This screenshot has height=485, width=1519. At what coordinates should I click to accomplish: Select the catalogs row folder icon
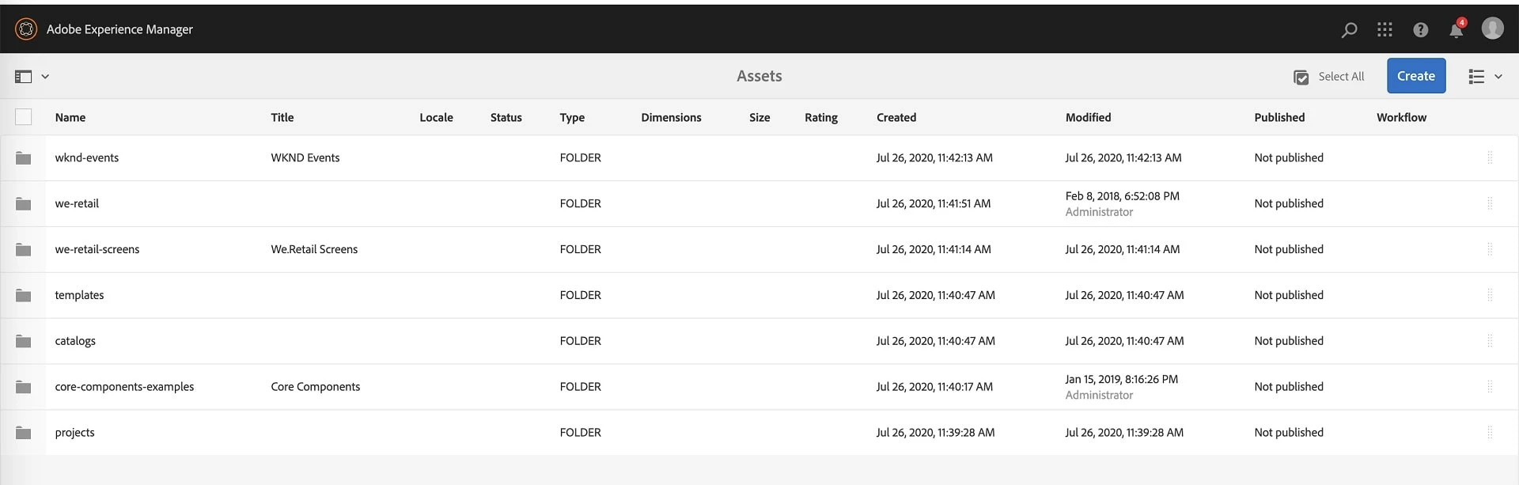(24, 341)
